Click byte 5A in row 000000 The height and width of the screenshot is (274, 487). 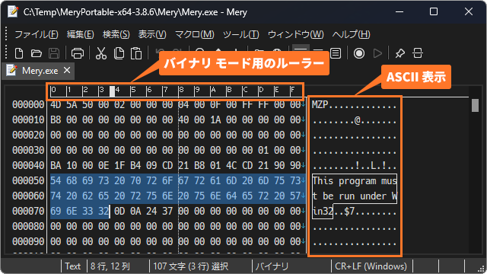tap(72, 105)
